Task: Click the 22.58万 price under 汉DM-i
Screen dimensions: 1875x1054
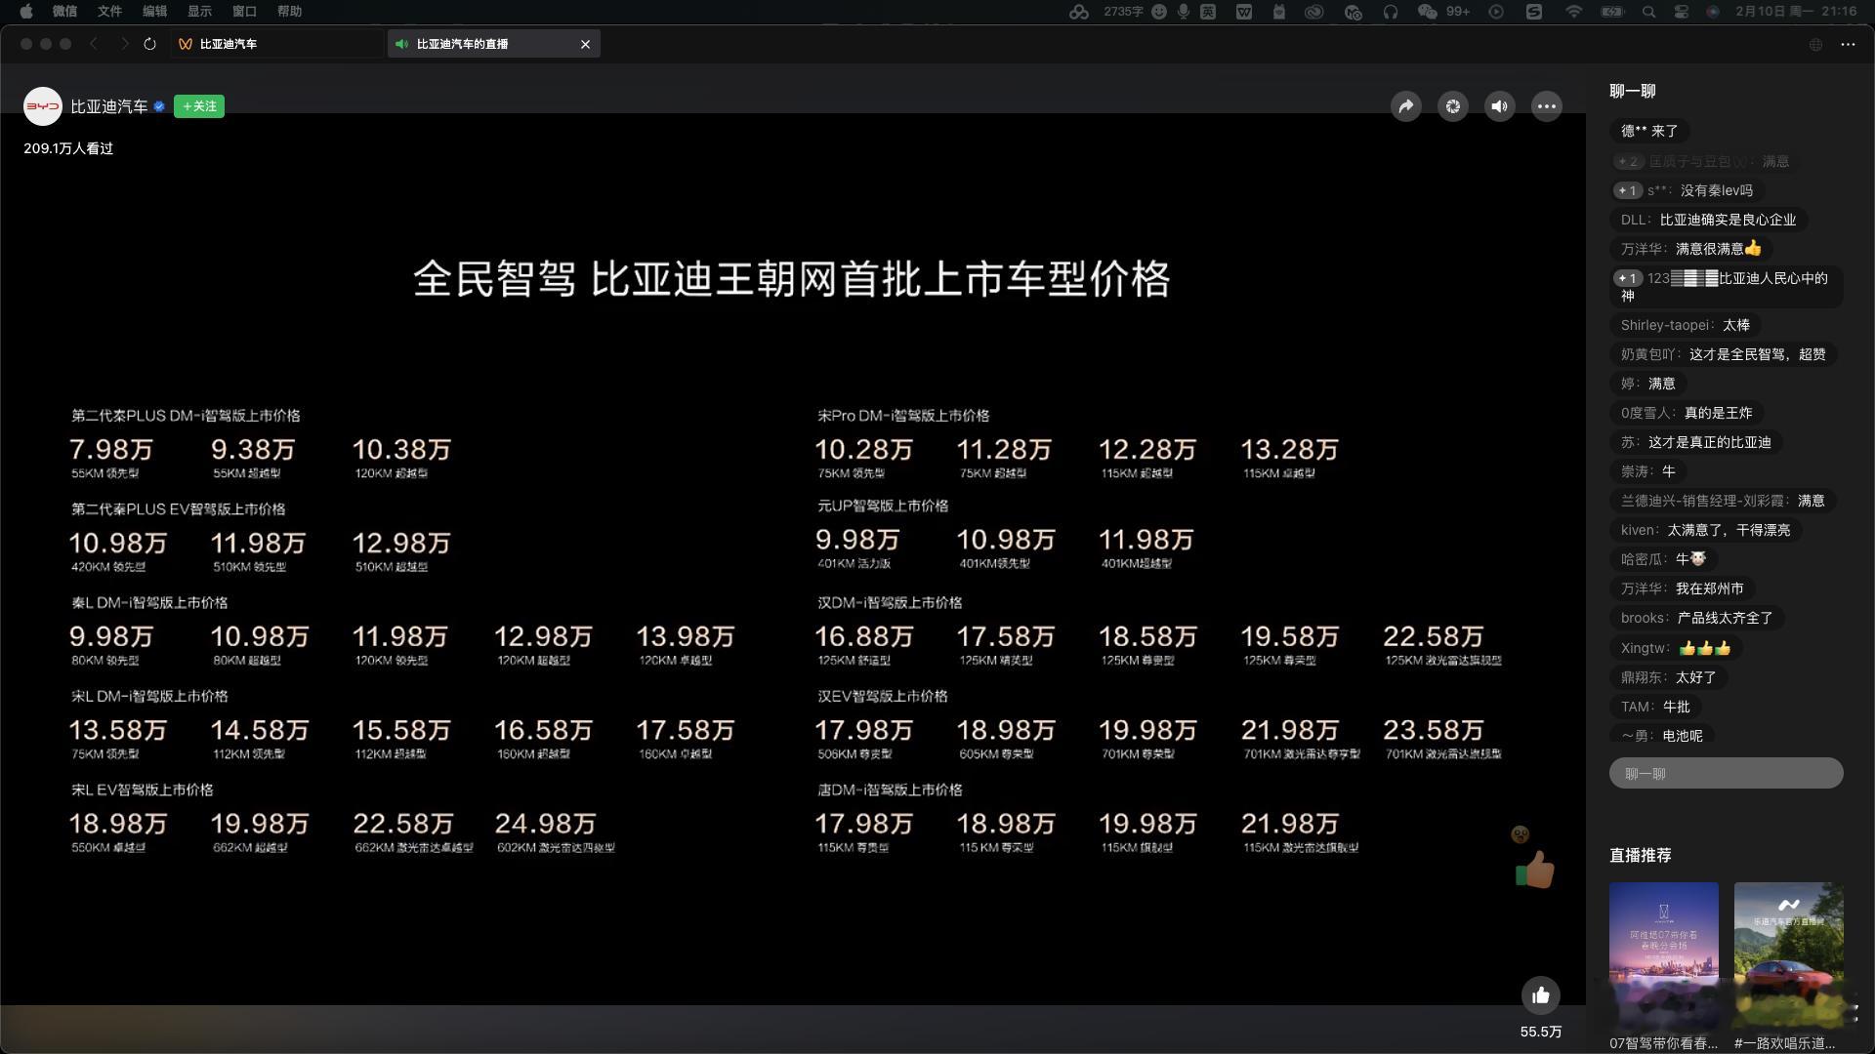Action: click(1433, 637)
